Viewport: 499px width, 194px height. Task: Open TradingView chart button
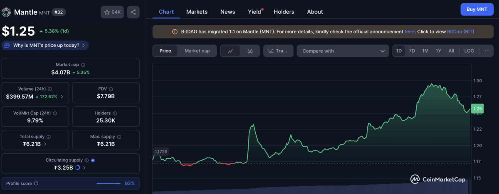pos(278,51)
